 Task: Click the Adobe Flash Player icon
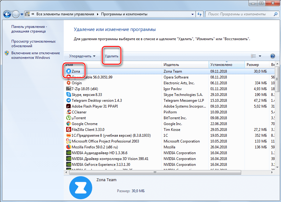coord(68,106)
